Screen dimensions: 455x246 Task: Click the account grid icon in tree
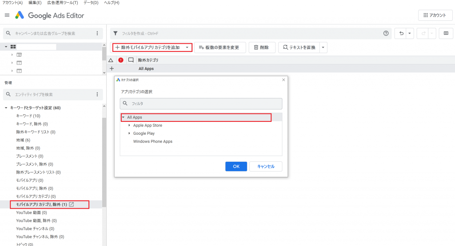pyautogui.click(x=13, y=47)
